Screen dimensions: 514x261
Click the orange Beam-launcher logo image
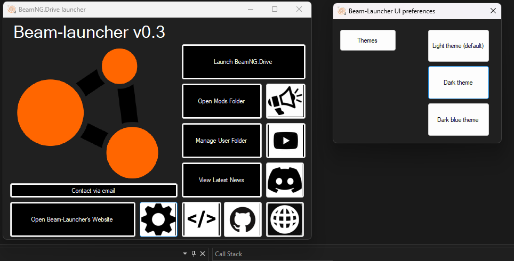87,113
